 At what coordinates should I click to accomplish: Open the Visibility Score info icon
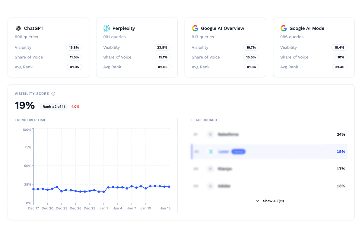pos(53,94)
